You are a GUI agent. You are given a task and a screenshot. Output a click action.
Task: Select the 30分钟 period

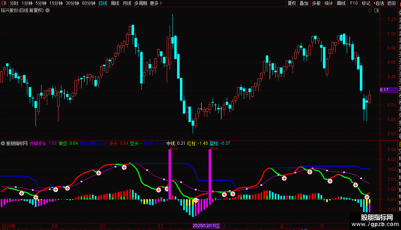72,3
